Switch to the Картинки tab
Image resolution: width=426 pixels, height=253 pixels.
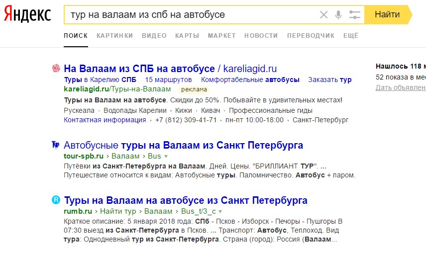point(114,36)
